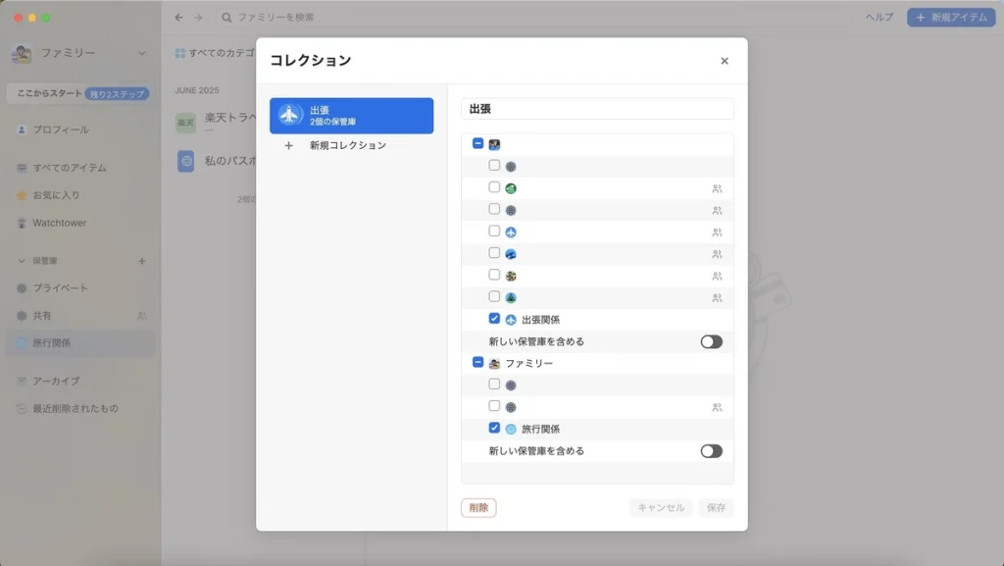
Task: Click the airplane icon of the 出張 collection
Action: point(289,115)
